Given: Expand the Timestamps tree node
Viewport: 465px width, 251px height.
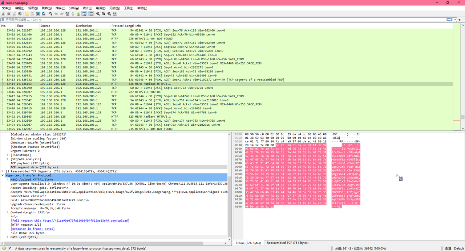Looking at the screenshot, I should tap(7, 155).
